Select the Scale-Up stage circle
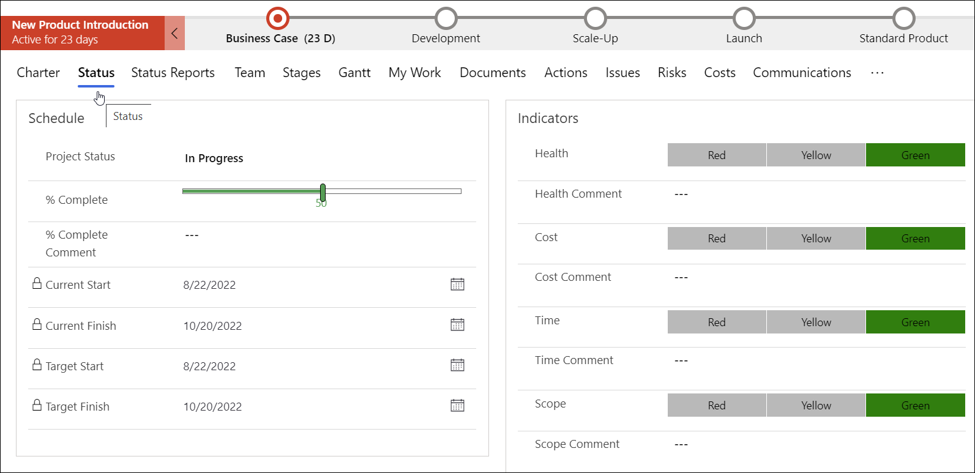The image size is (975, 473). 595,18
